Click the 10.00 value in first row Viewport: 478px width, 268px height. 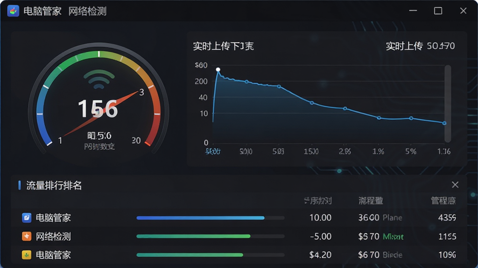point(320,218)
